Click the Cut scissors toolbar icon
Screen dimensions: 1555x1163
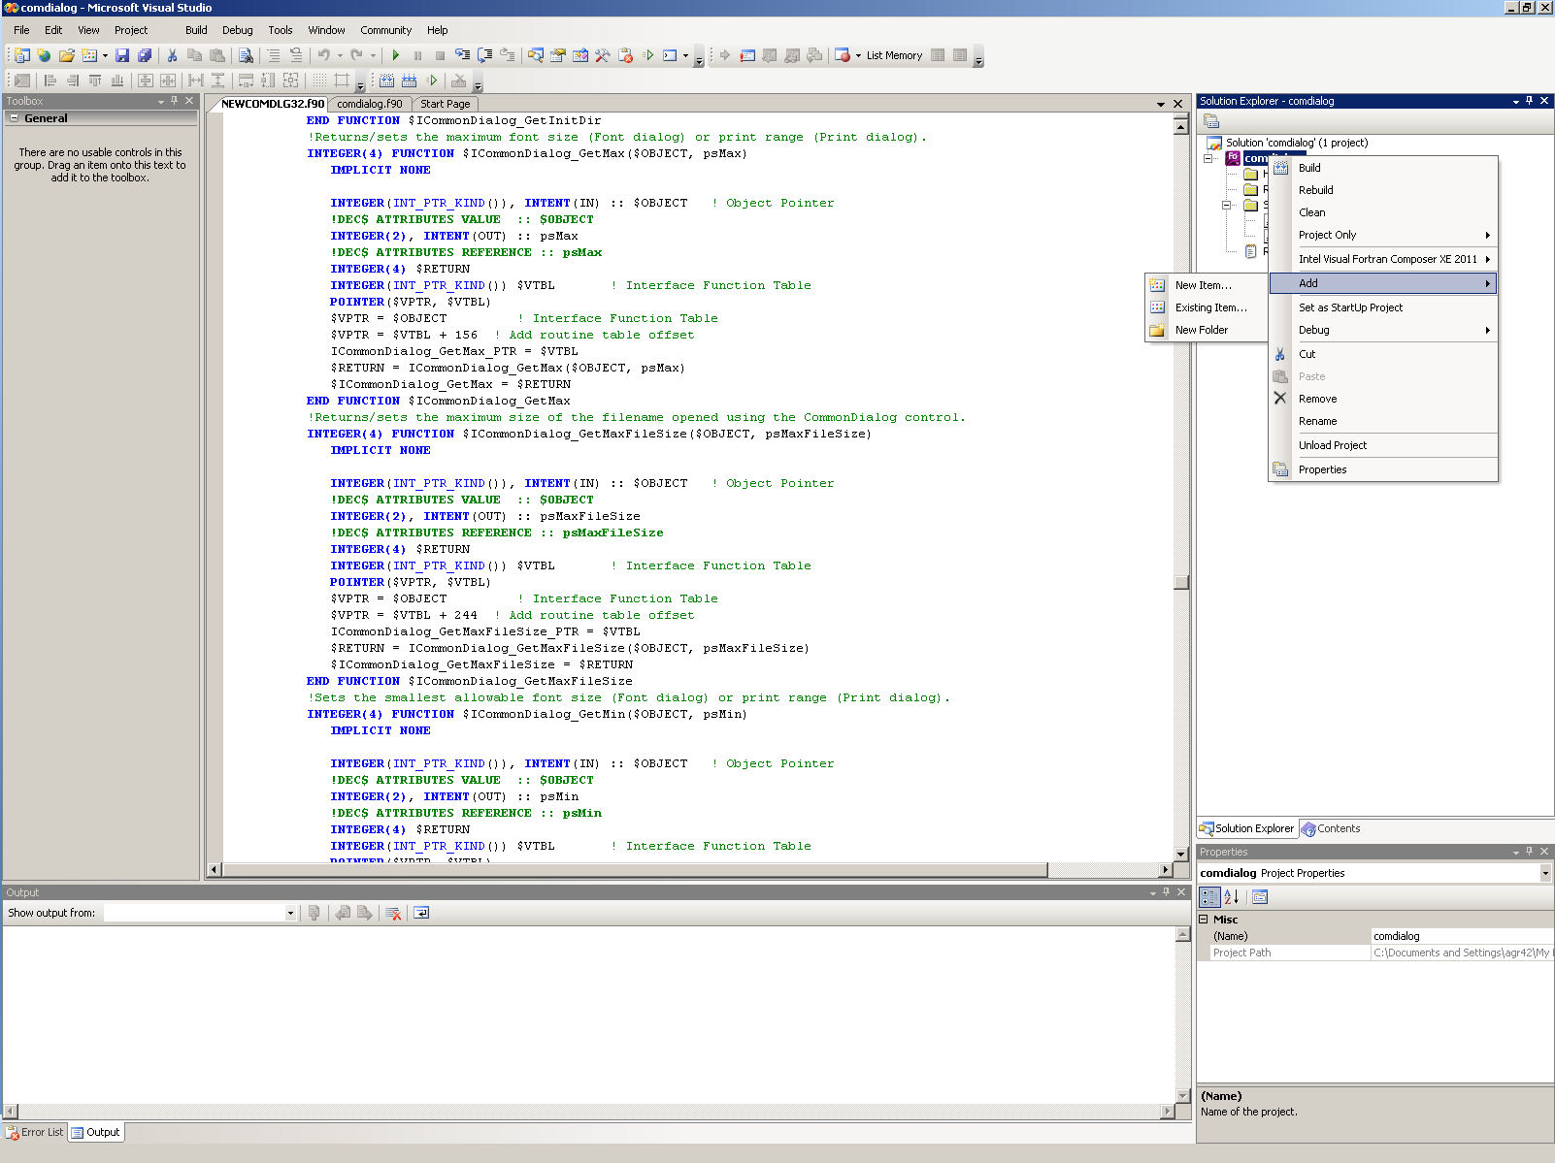pos(172,55)
